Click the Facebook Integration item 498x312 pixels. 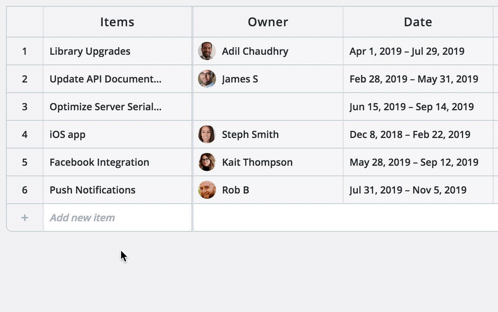tap(99, 162)
